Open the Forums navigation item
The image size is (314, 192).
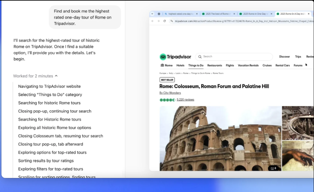coord(298,65)
